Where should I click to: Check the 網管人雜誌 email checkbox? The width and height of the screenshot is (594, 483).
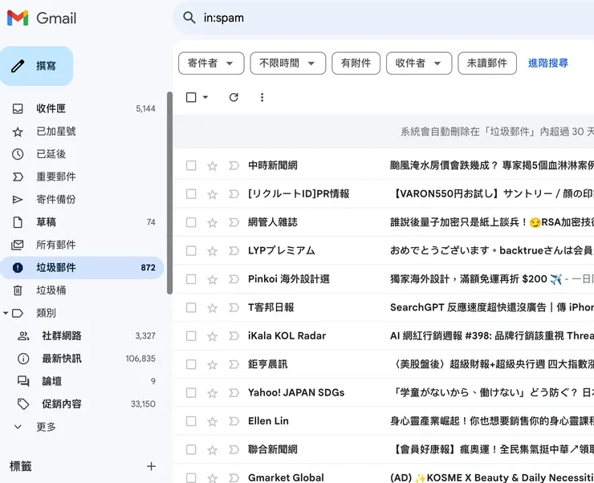pos(191,222)
